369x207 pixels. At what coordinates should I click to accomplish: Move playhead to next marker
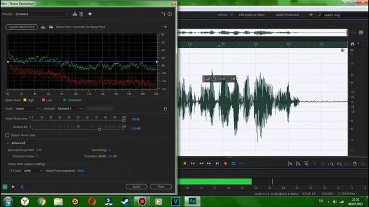tap(217, 163)
